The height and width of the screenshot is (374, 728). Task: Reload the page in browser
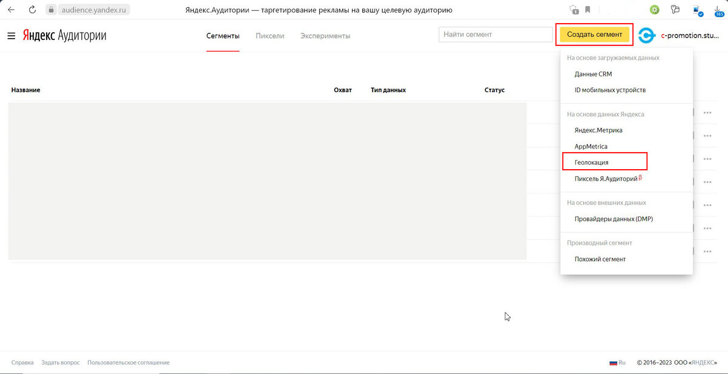click(32, 10)
